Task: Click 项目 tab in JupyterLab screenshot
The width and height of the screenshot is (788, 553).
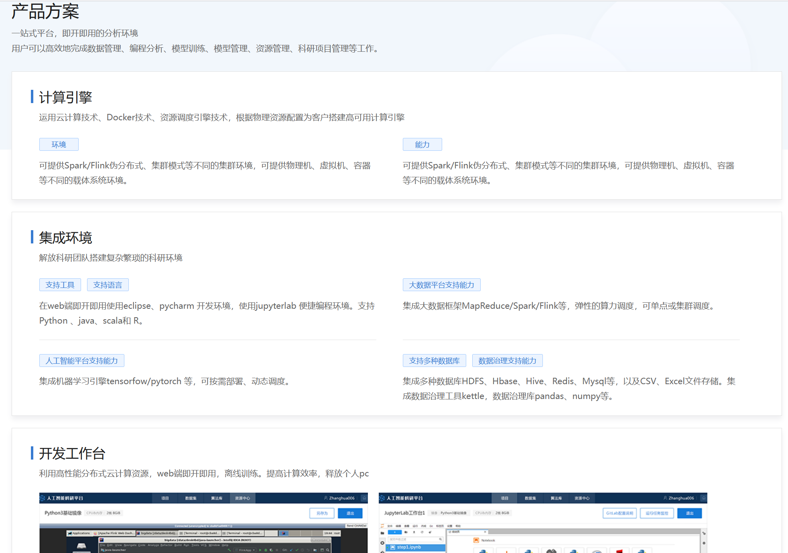Action: 504,498
